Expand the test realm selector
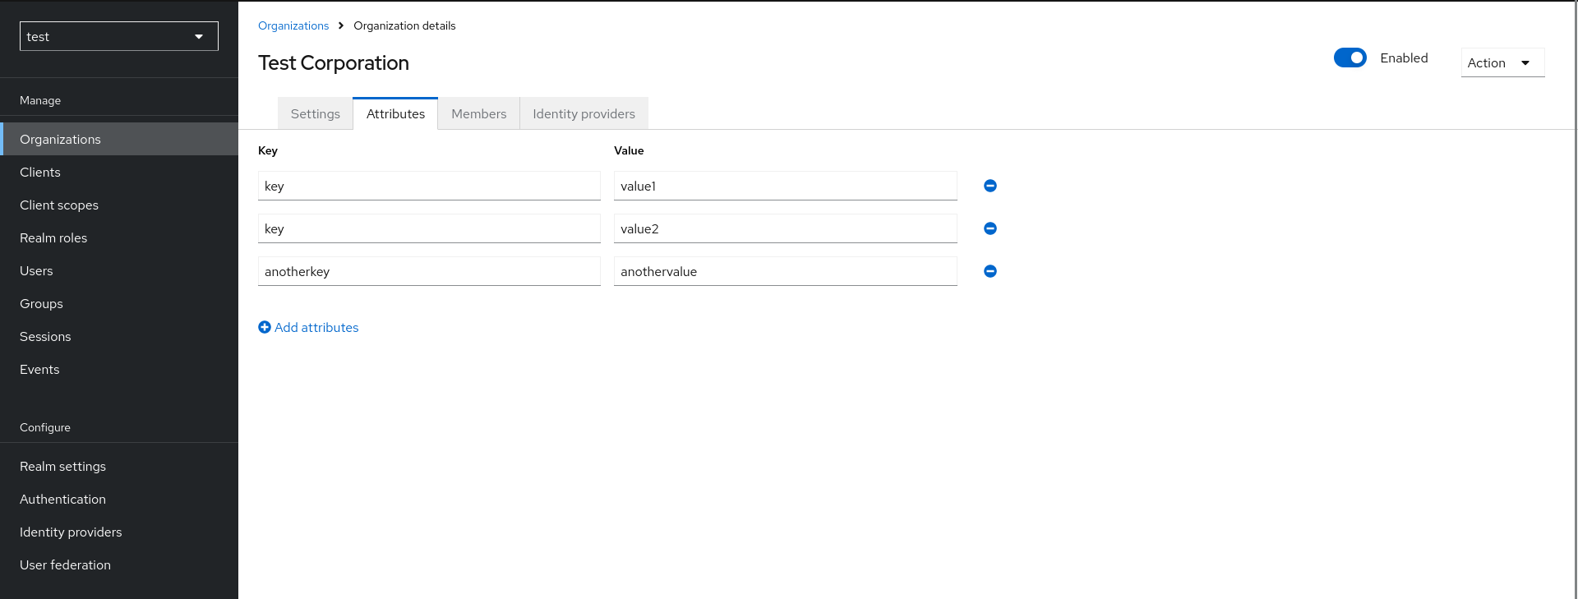 [118, 36]
